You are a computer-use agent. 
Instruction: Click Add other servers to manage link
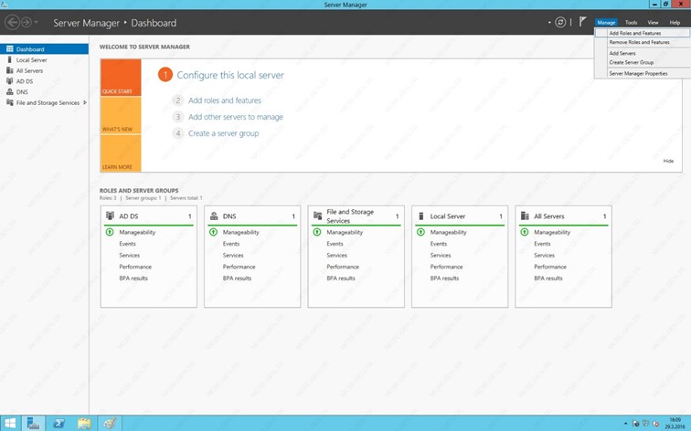[x=236, y=117]
